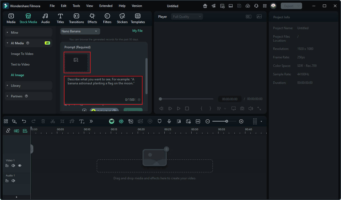
Task: Open the player scopes image icon
Action: pos(259,16)
